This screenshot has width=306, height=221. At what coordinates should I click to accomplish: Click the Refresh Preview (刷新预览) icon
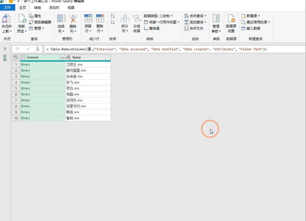pyautogui.click(x=22, y=19)
